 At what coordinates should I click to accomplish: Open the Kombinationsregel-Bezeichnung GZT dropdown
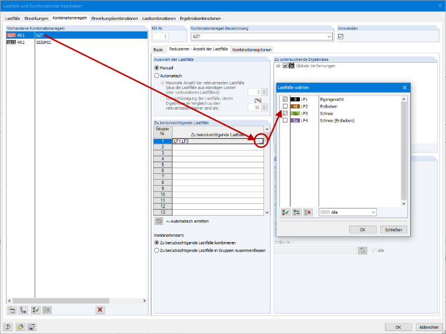click(x=329, y=37)
